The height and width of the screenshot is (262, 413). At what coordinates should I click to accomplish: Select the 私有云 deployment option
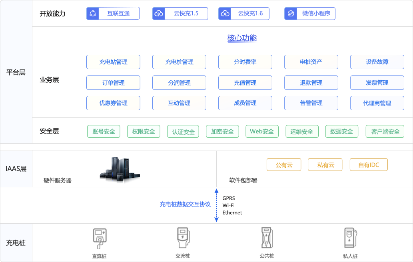pyautogui.click(x=325, y=165)
